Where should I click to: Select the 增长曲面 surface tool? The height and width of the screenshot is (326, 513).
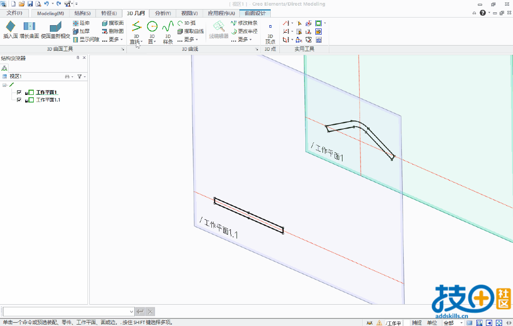(29, 30)
